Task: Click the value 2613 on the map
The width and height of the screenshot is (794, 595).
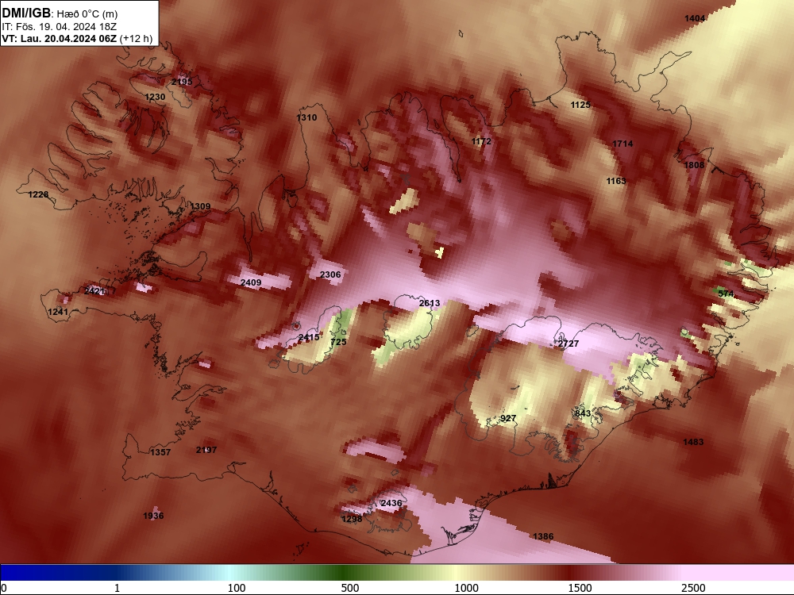Action: point(430,303)
